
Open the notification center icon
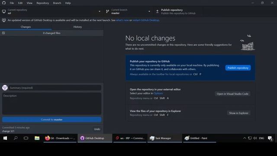pos(270,138)
